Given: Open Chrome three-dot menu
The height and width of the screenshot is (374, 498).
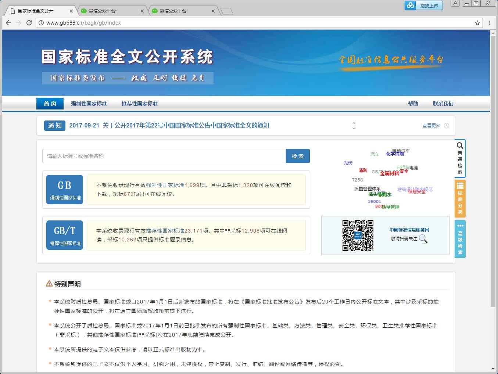Looking at the screenshot, I should tap(490, 23).
